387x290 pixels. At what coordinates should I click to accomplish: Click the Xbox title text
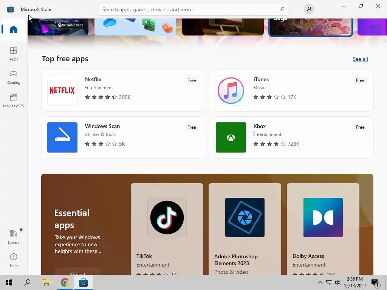pos(260,126)
